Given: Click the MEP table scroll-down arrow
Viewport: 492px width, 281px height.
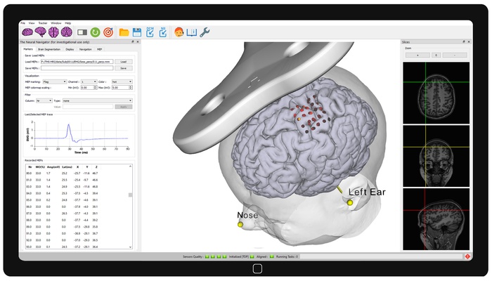Looking at the screenshot, I should click(130, 247).
